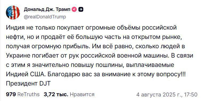
Task: Click the line starting нефти, но и продаёт
Action: point(94,37)
